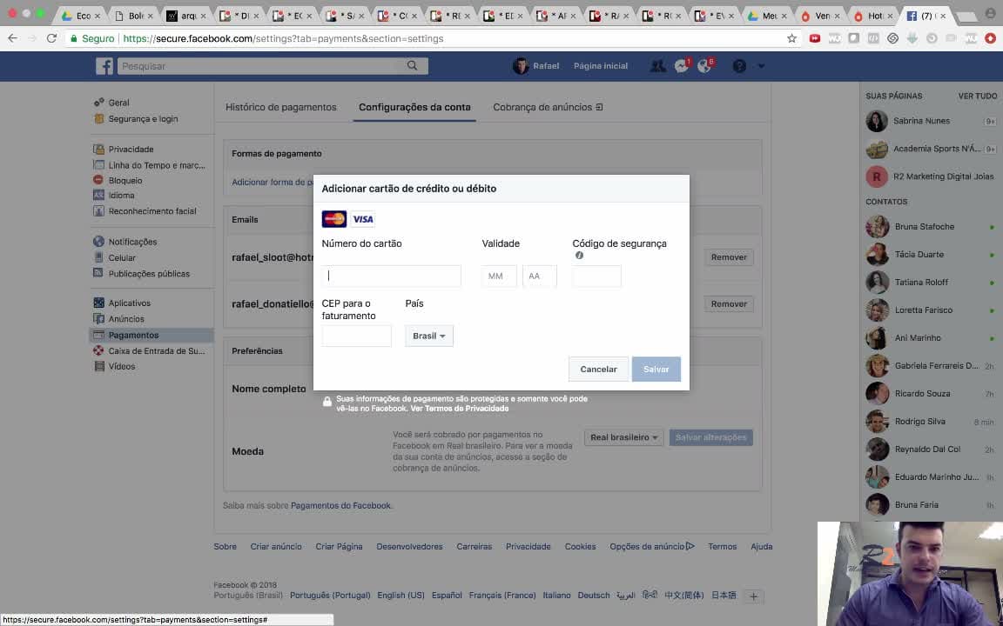Remove the rafael_sloot email
Screen dimensions: 1003x626
pos(729,256)
